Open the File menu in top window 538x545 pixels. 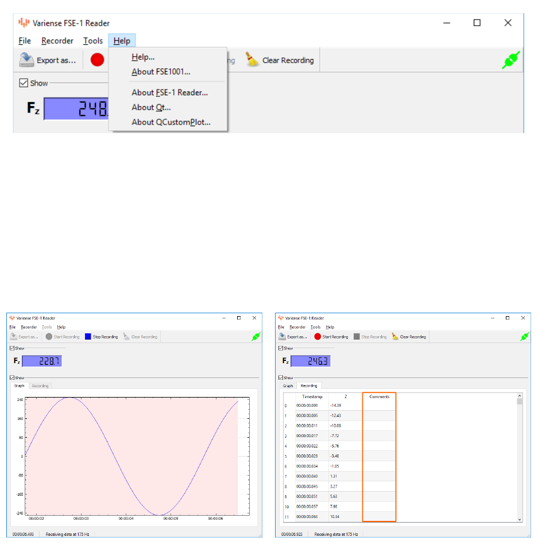pos(25,41)
